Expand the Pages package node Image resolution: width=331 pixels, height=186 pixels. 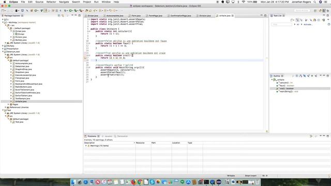click(x=8, y=104)
